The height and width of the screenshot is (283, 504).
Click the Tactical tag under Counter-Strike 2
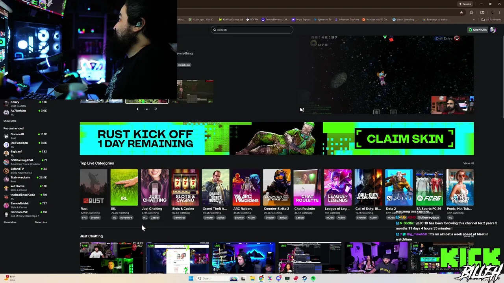pyautogui.click(x=282, y=217)
